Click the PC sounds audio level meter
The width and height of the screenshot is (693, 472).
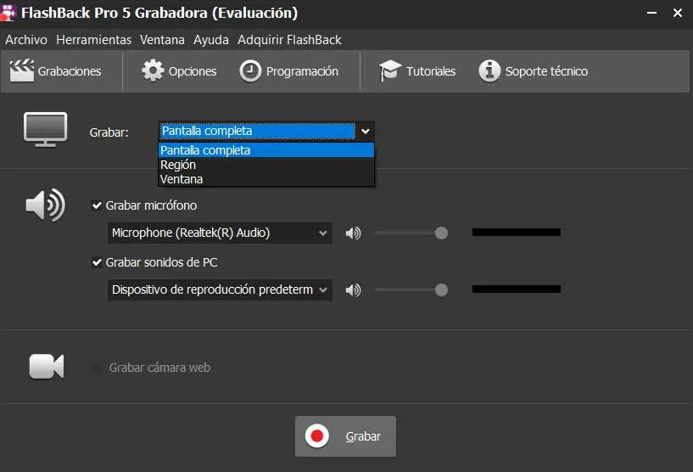pyautogui.click(x=517, y=289)
